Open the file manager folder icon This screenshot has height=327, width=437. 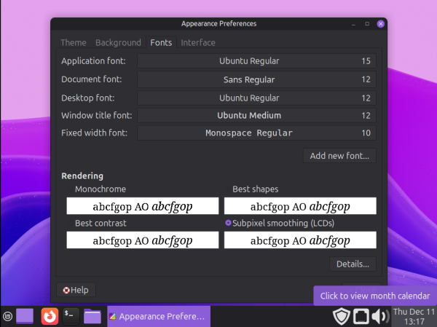pyautogui.click(x=92, y=316)
